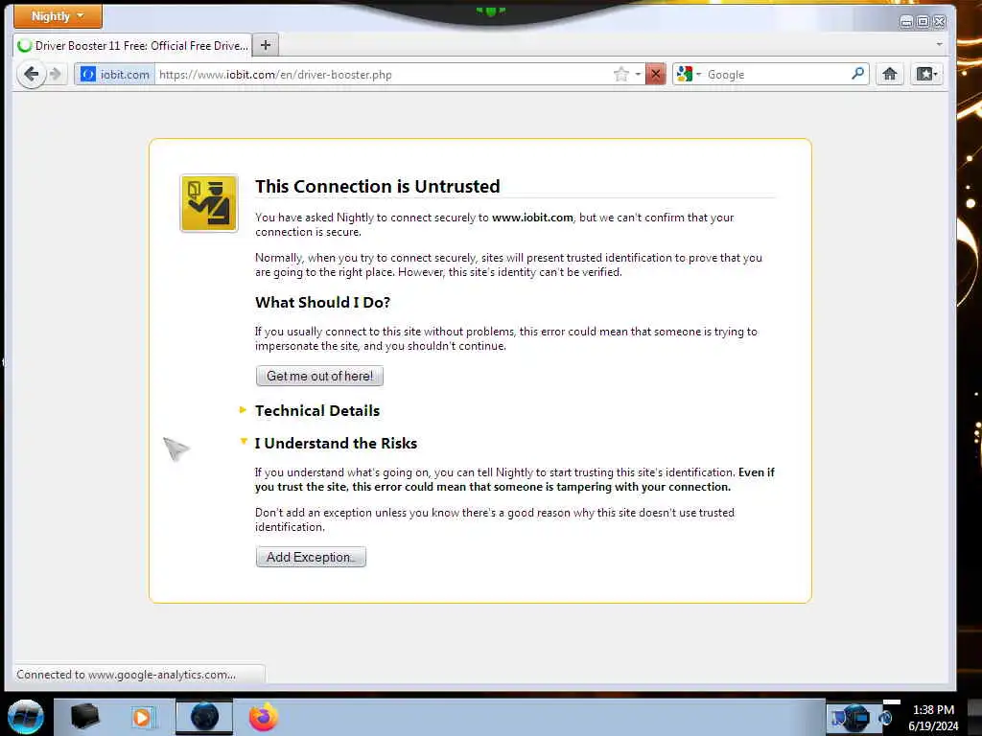Viewport: 982px width, 736px height.
Task: Click the forward navigation arrow
Action: click(x=56, y=75)
